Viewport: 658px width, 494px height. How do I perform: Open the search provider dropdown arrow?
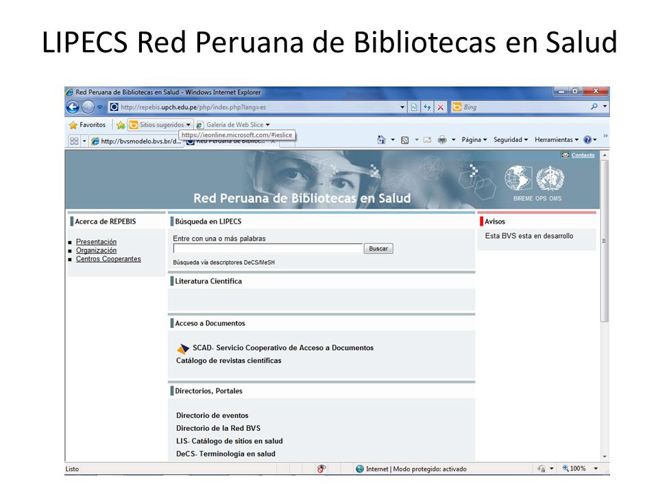click(605, 107)
